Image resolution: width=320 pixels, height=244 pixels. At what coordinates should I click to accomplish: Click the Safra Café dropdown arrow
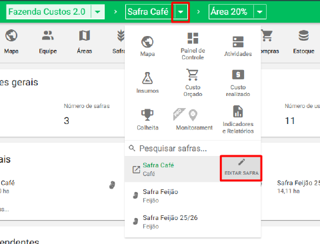[181, 12]
